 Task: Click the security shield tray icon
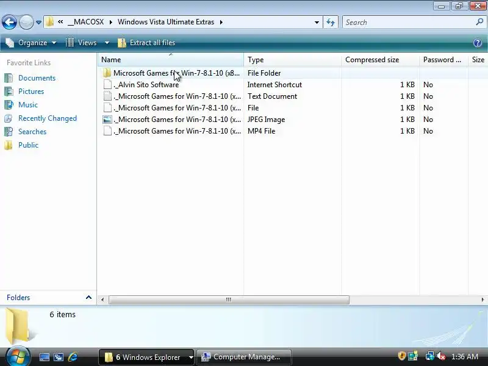point(402,356)
